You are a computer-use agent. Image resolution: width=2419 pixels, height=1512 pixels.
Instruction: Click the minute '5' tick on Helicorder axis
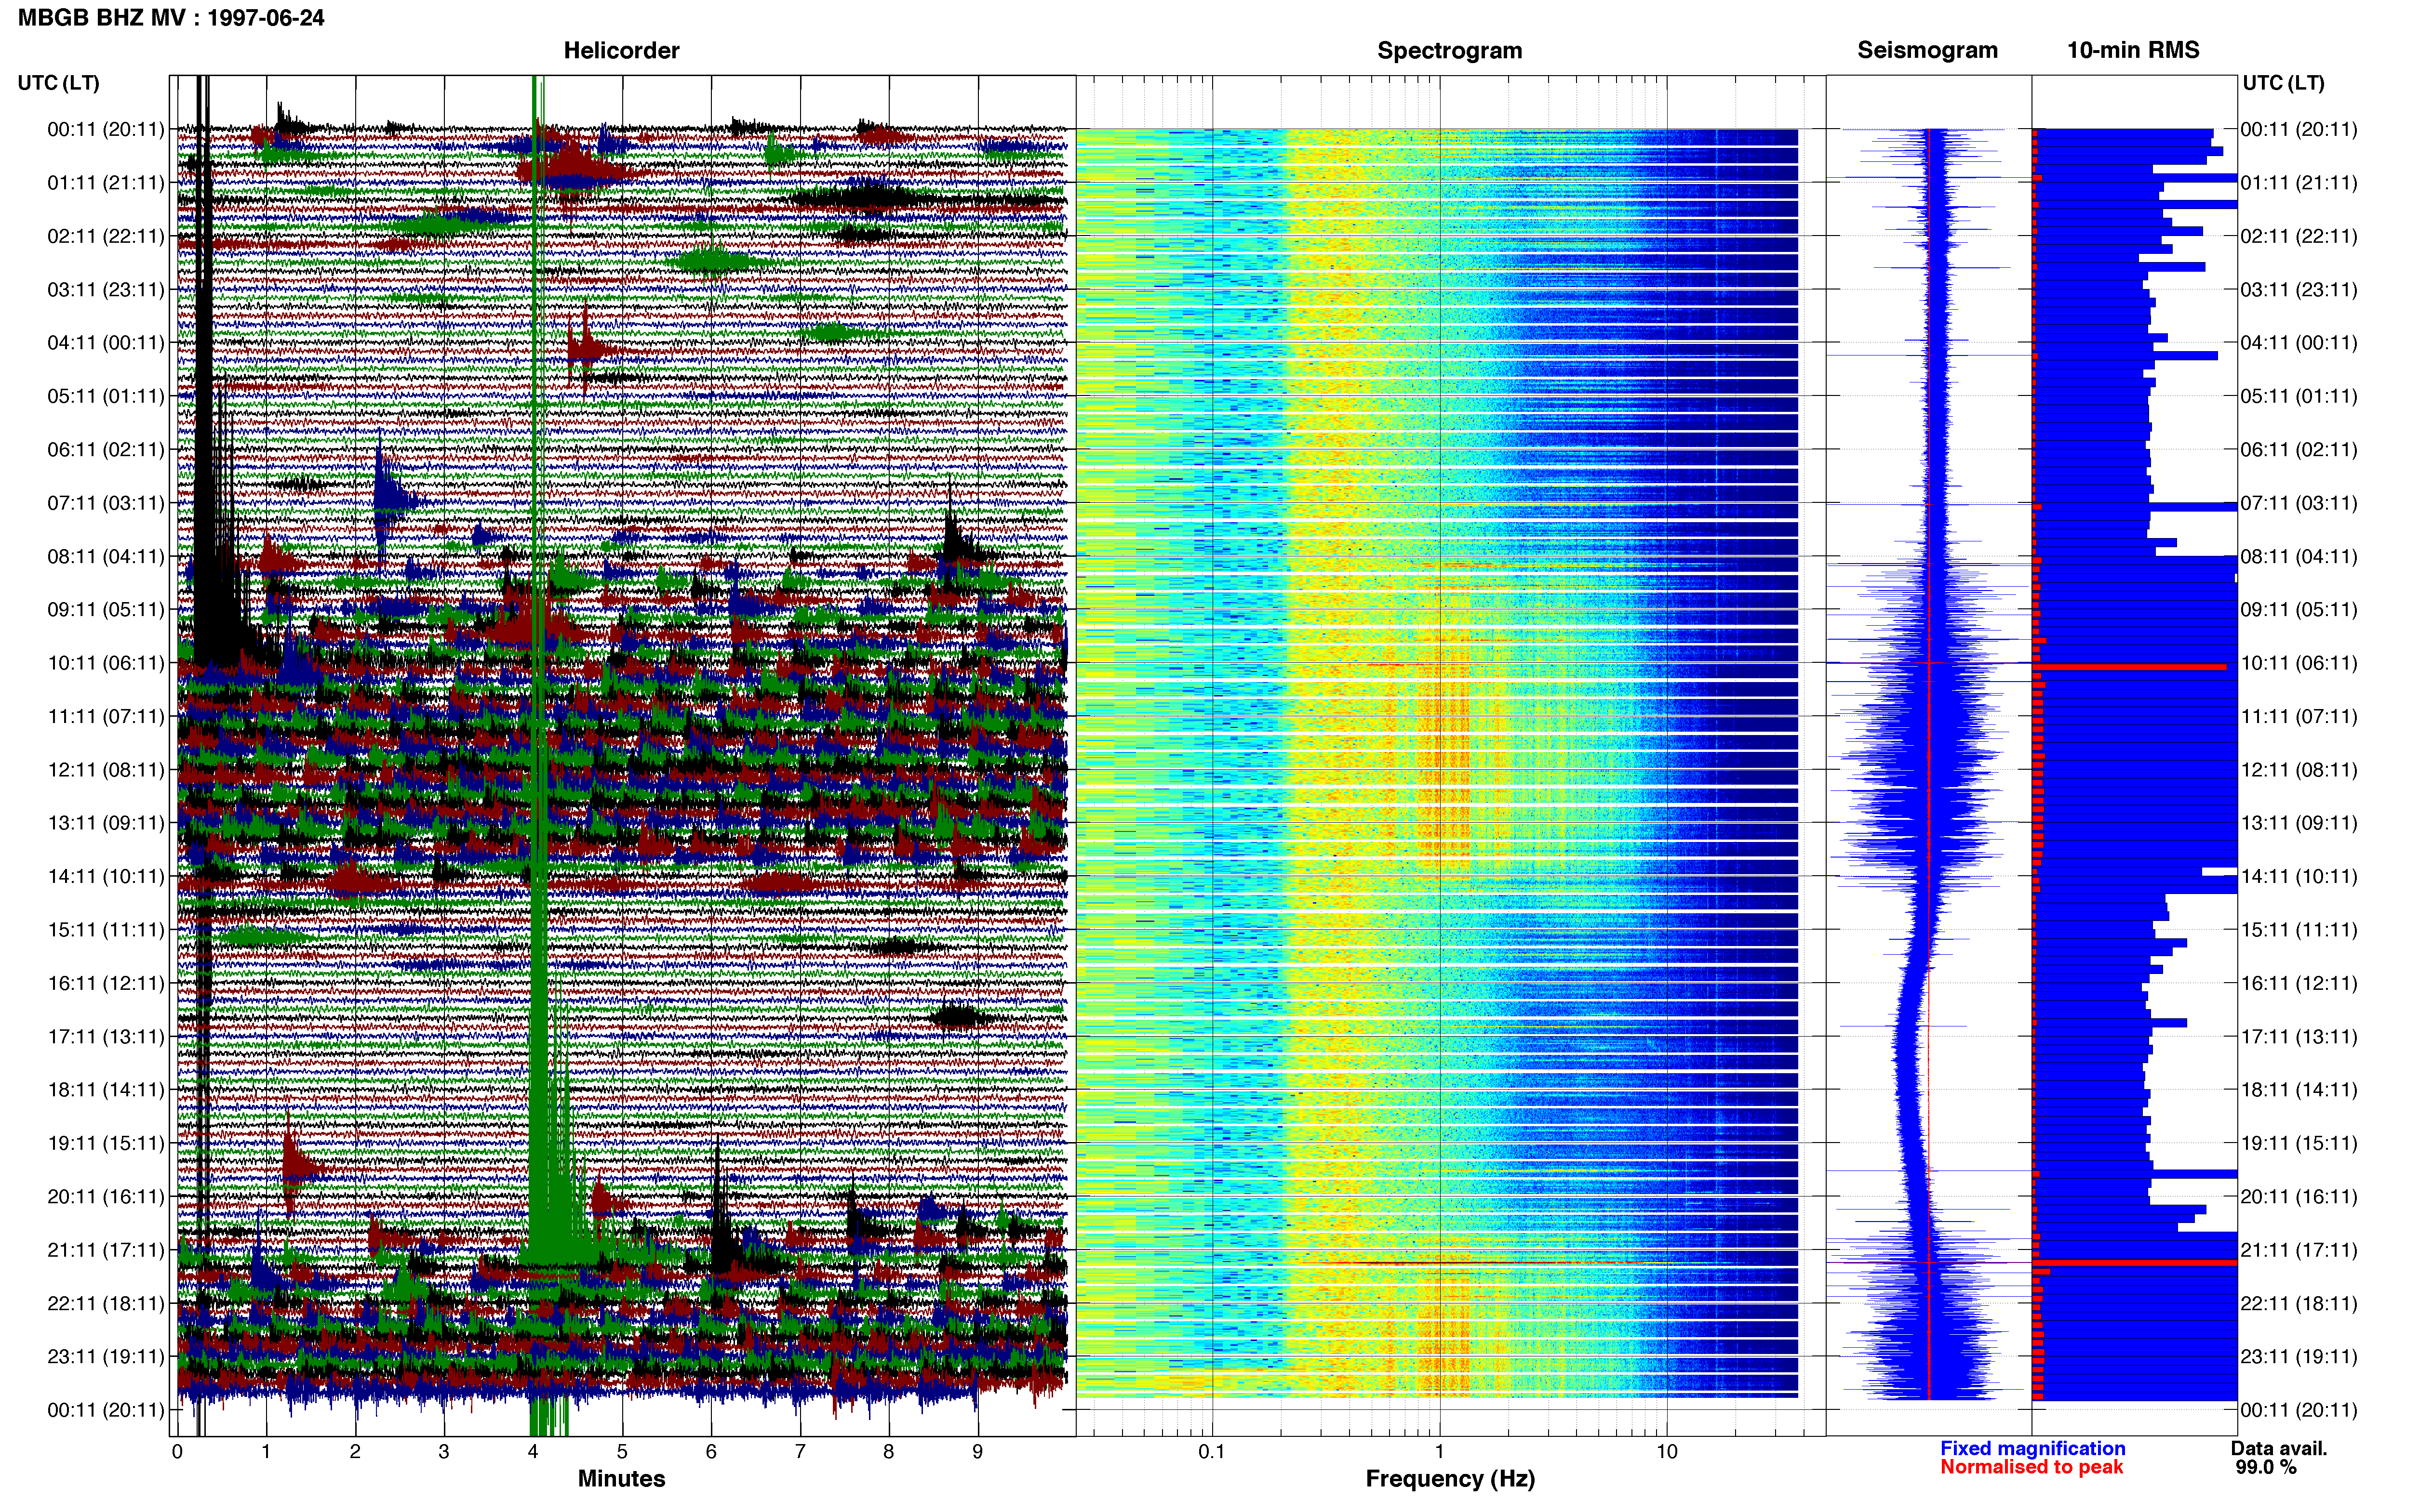pyautogui.click(x=621, y=1451)
